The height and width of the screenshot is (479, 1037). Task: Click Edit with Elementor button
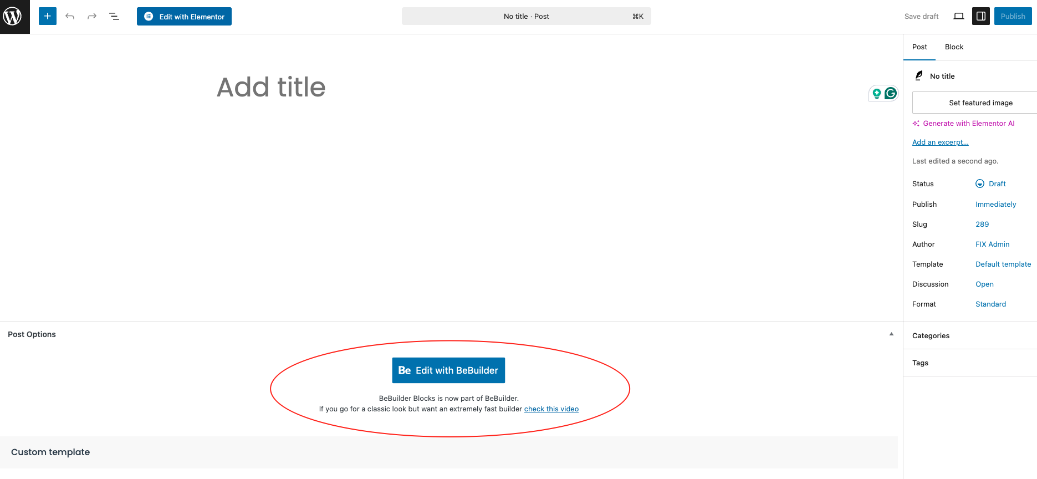click(184, 17)
